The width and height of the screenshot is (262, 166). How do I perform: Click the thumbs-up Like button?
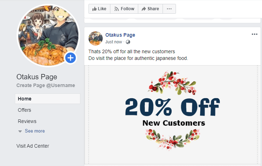pyautogui.click(x=99, y=9)
